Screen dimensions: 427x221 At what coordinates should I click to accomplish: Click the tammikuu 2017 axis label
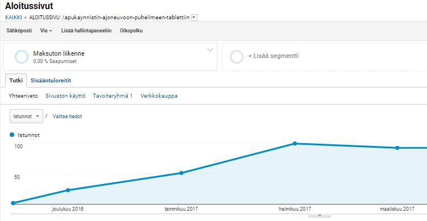point(181,209)
